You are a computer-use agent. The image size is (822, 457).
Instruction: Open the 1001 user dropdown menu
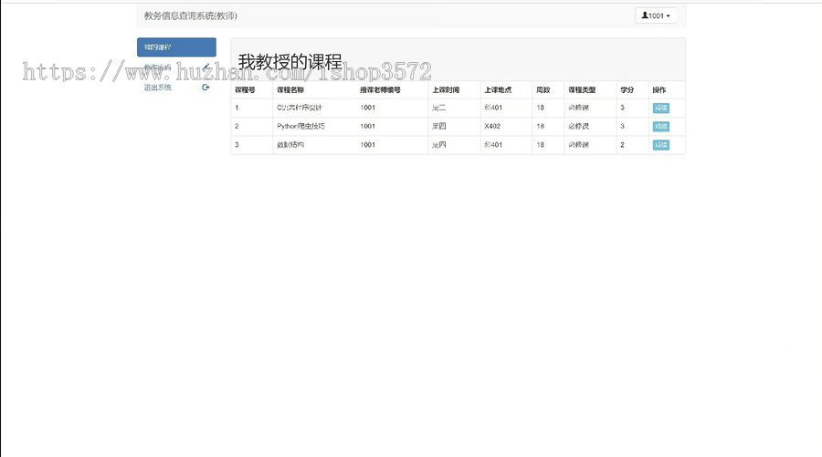click(655, 16)
